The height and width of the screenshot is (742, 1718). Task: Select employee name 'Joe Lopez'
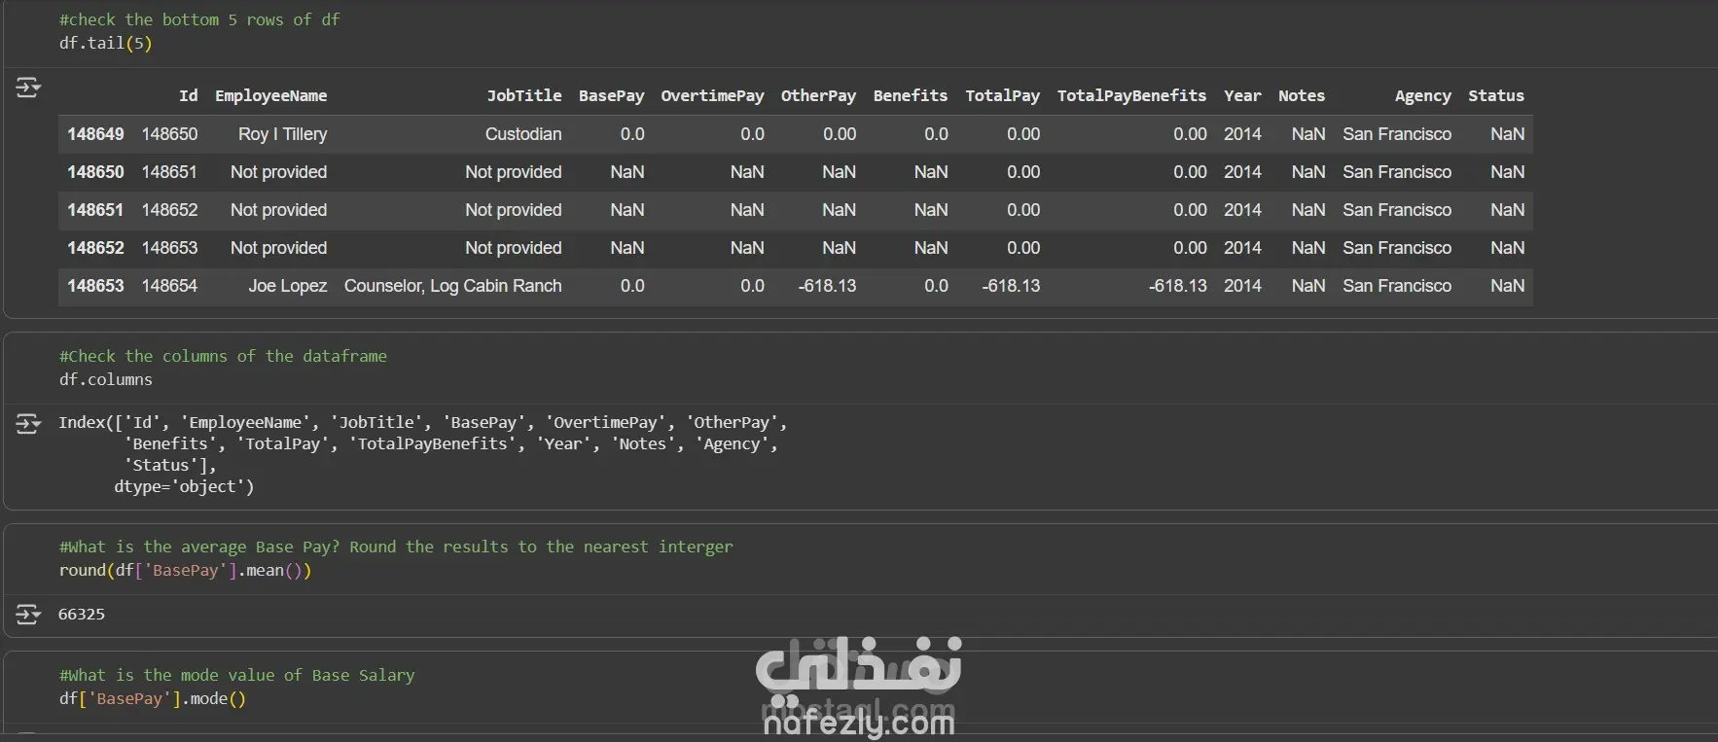(287, 286)
